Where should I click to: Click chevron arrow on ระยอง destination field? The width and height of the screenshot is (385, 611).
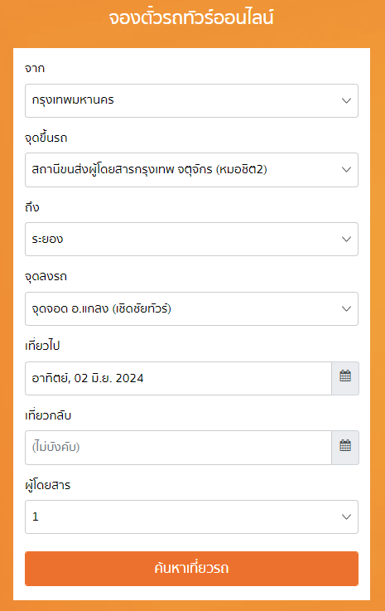pos(346,239)
